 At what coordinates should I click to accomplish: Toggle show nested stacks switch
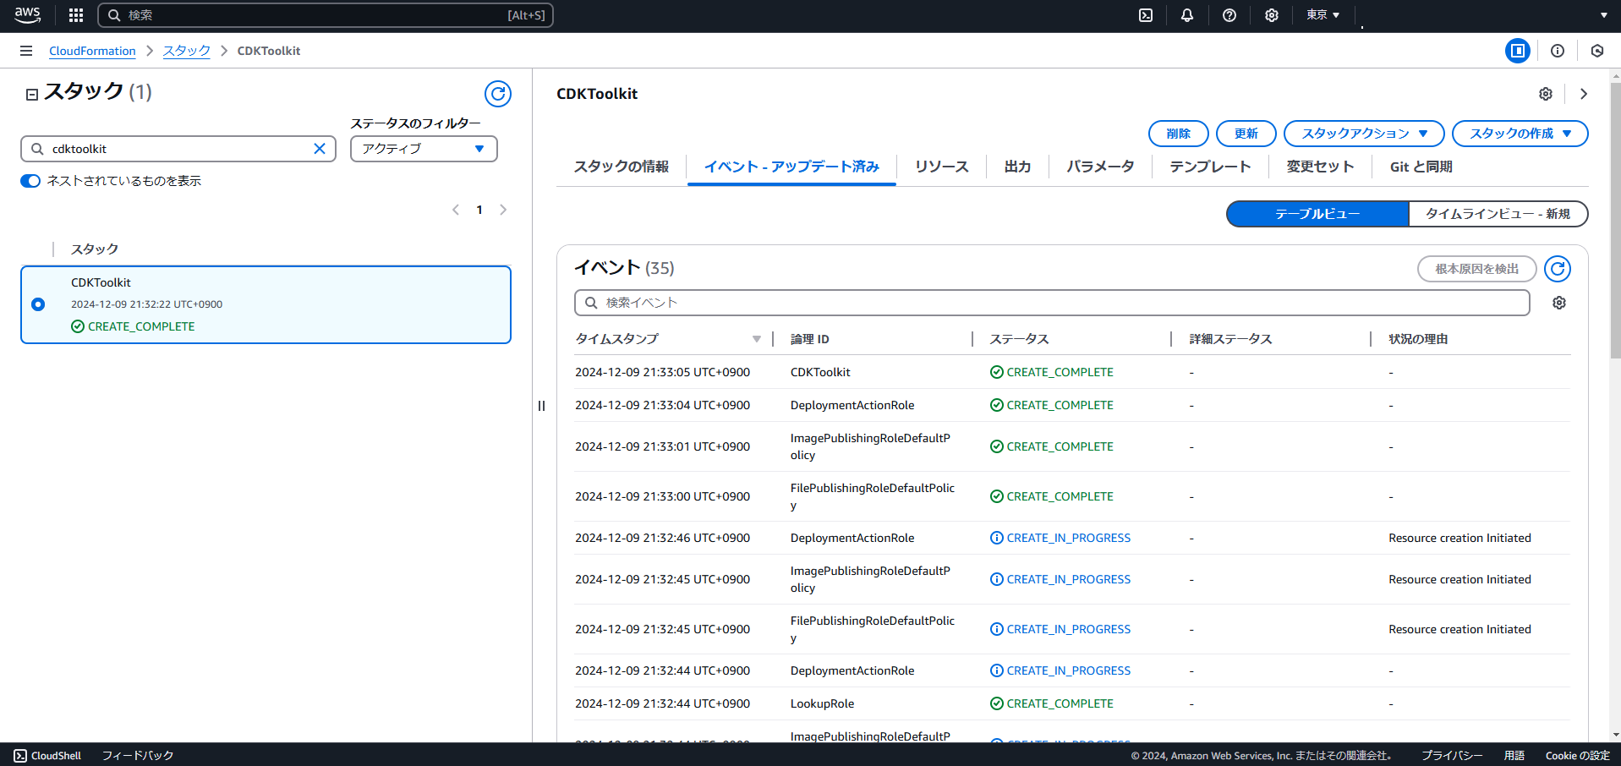[30, 181]
